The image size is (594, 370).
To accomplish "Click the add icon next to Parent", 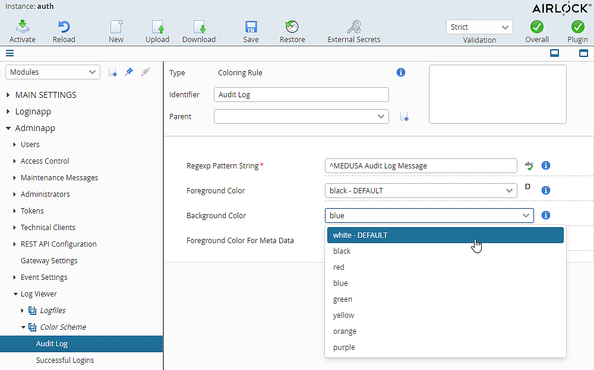I will coord(404,117).
